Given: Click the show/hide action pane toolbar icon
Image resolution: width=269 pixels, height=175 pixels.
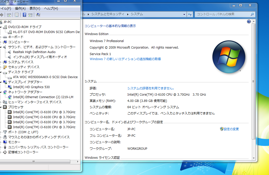Looking at the screenshot, I should (x=30, y=15).
